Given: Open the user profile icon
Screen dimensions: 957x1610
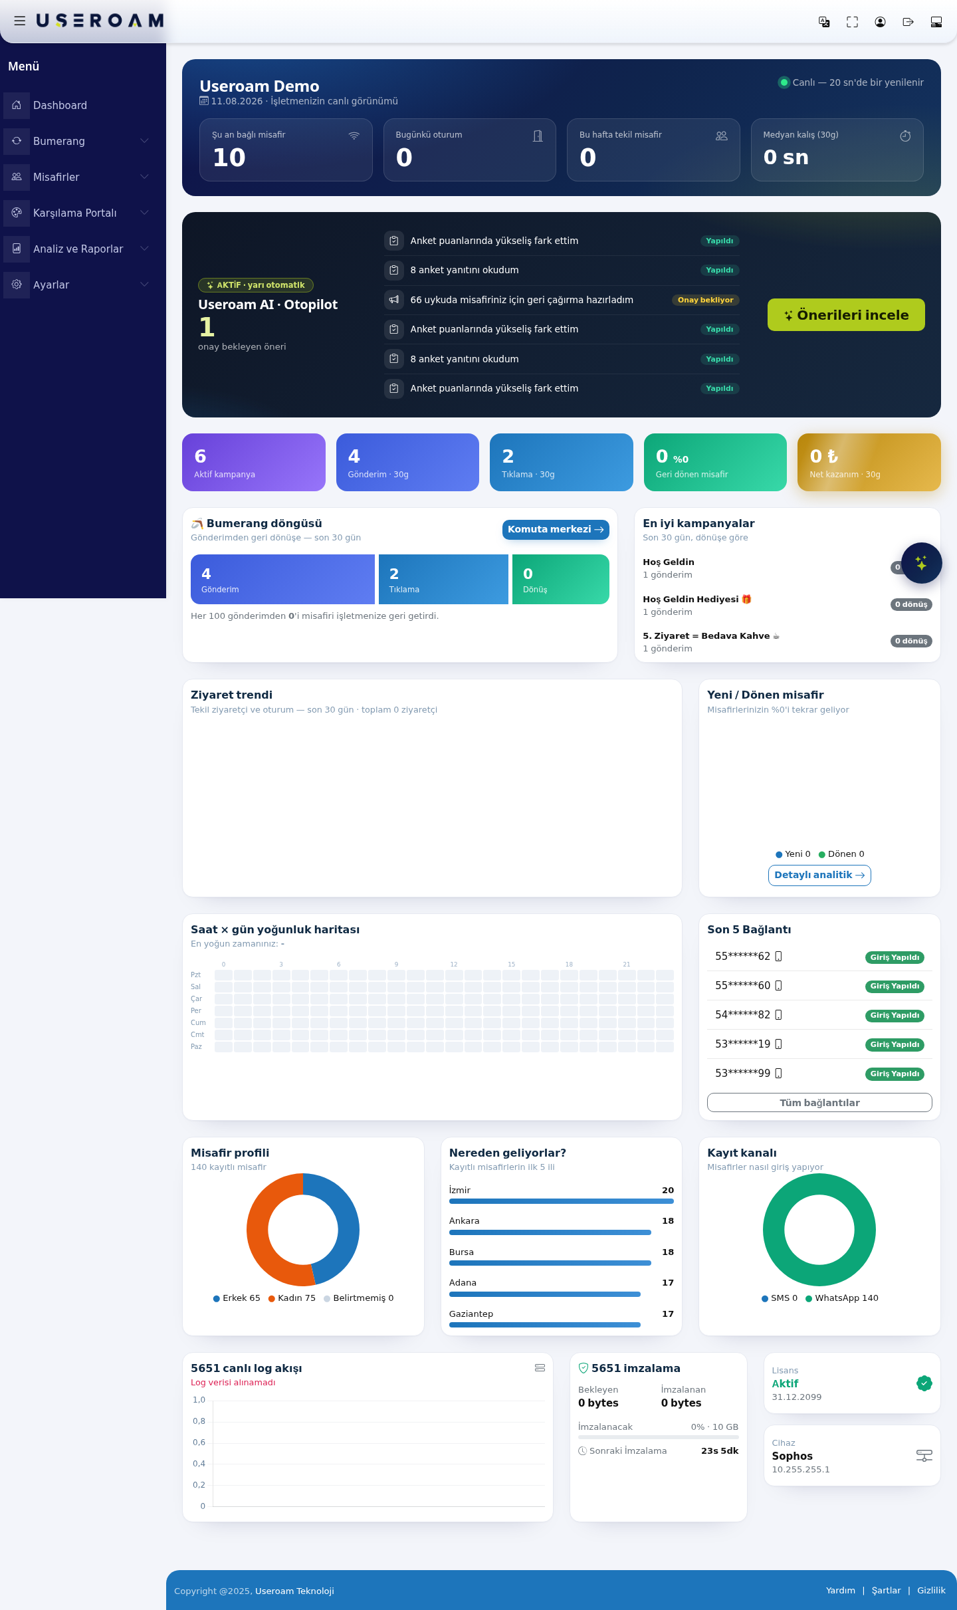Looking at the screenshot, I should click(880, 22).
